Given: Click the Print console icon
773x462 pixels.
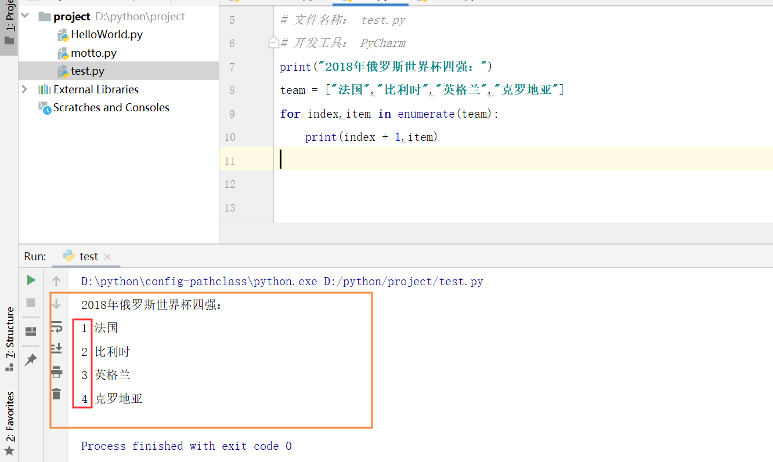Looking at the screenshot, I should (x=56, y=372).
